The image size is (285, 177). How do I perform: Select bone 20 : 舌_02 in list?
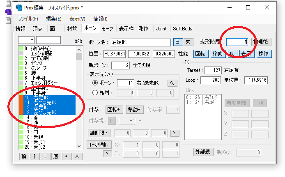coord(47,147)
